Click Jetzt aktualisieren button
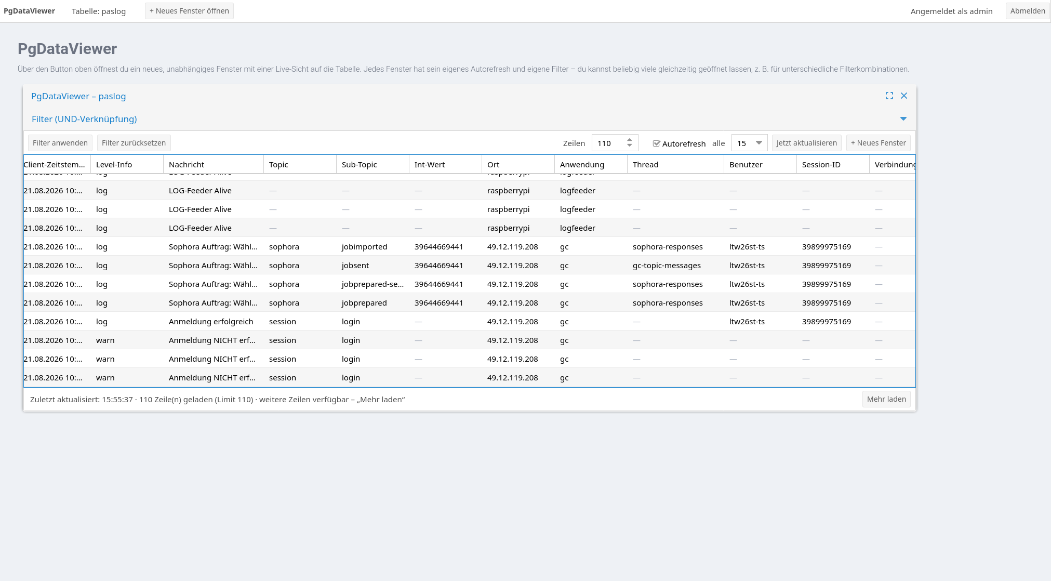The image size is (1051, 581). click(x=806, y=143)
